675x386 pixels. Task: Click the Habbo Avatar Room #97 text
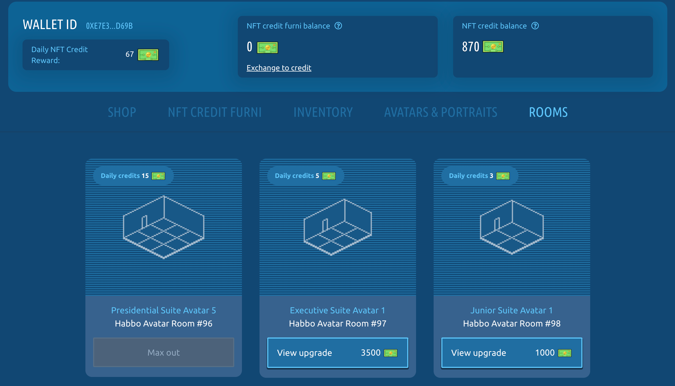(338, 323)
